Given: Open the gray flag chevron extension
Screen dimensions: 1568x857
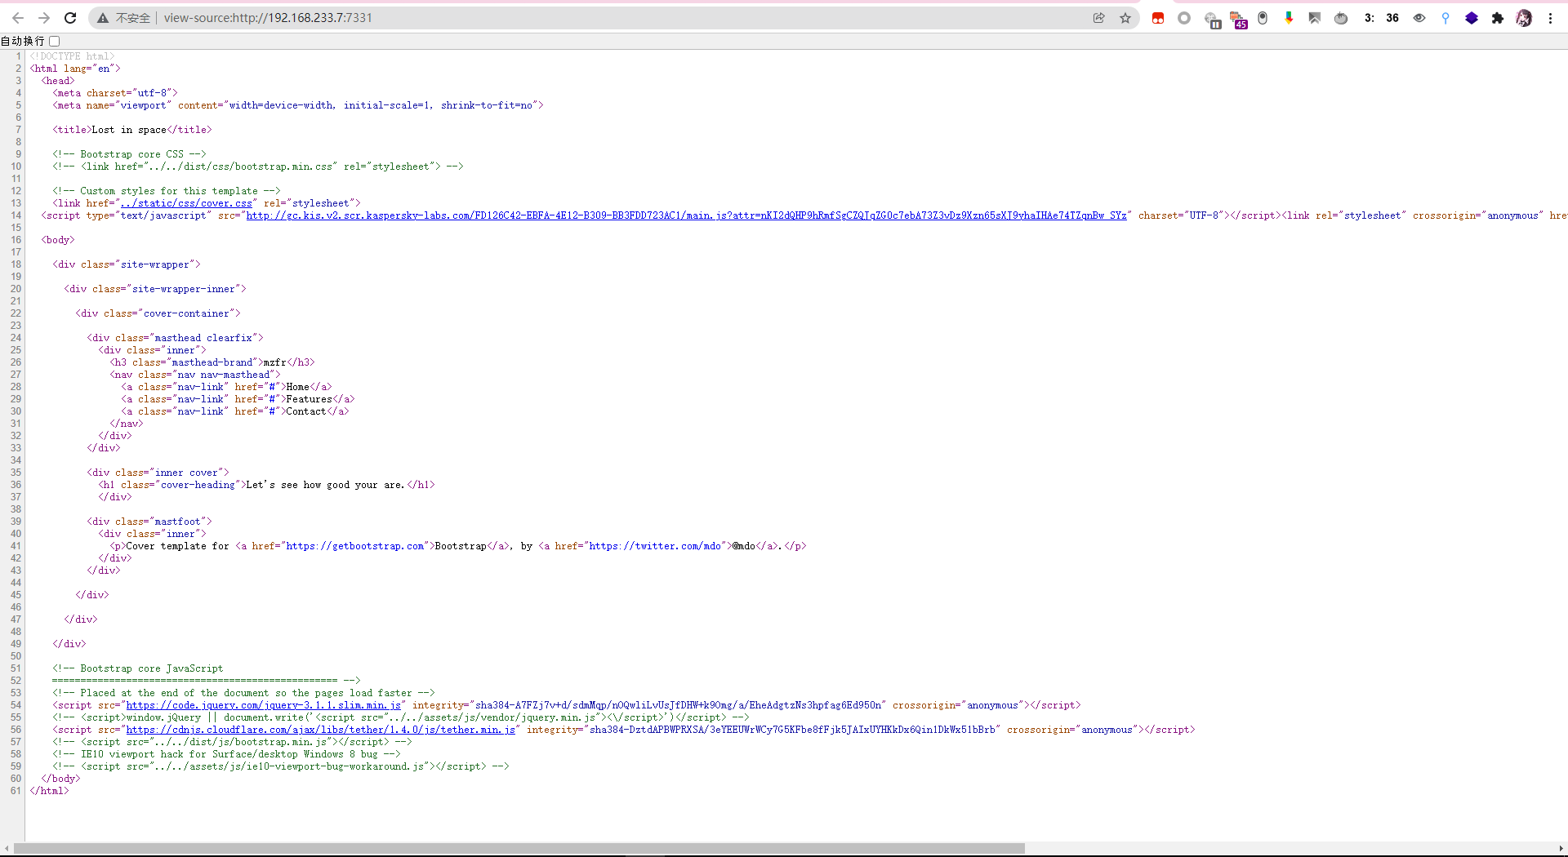Looking at the screenshot, I should (x=1315, y=18).
